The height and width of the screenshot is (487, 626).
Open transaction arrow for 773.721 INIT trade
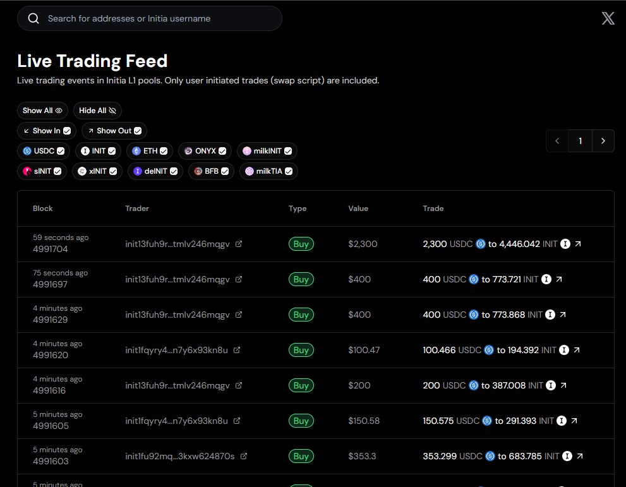pos(559,279)
